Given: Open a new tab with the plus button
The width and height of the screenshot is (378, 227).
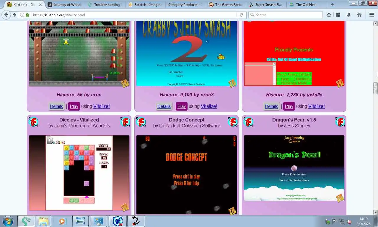Looking at the screenshot, I should click(332, 5).
